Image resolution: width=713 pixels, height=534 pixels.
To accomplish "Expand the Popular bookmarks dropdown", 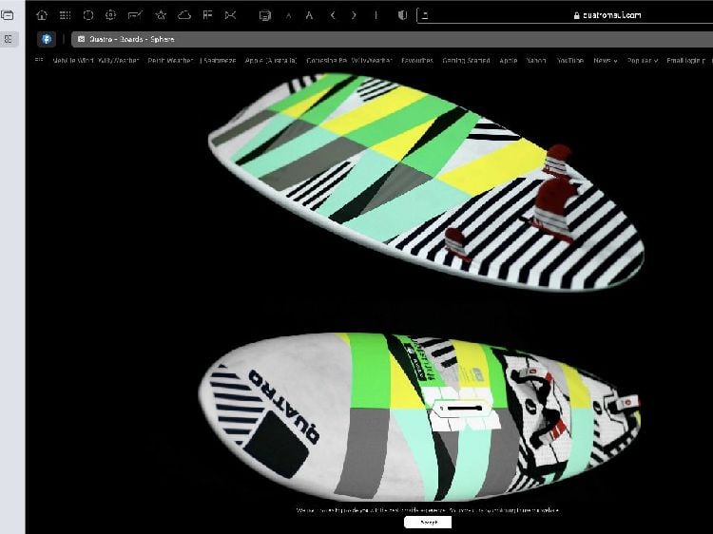I will 642,60.
